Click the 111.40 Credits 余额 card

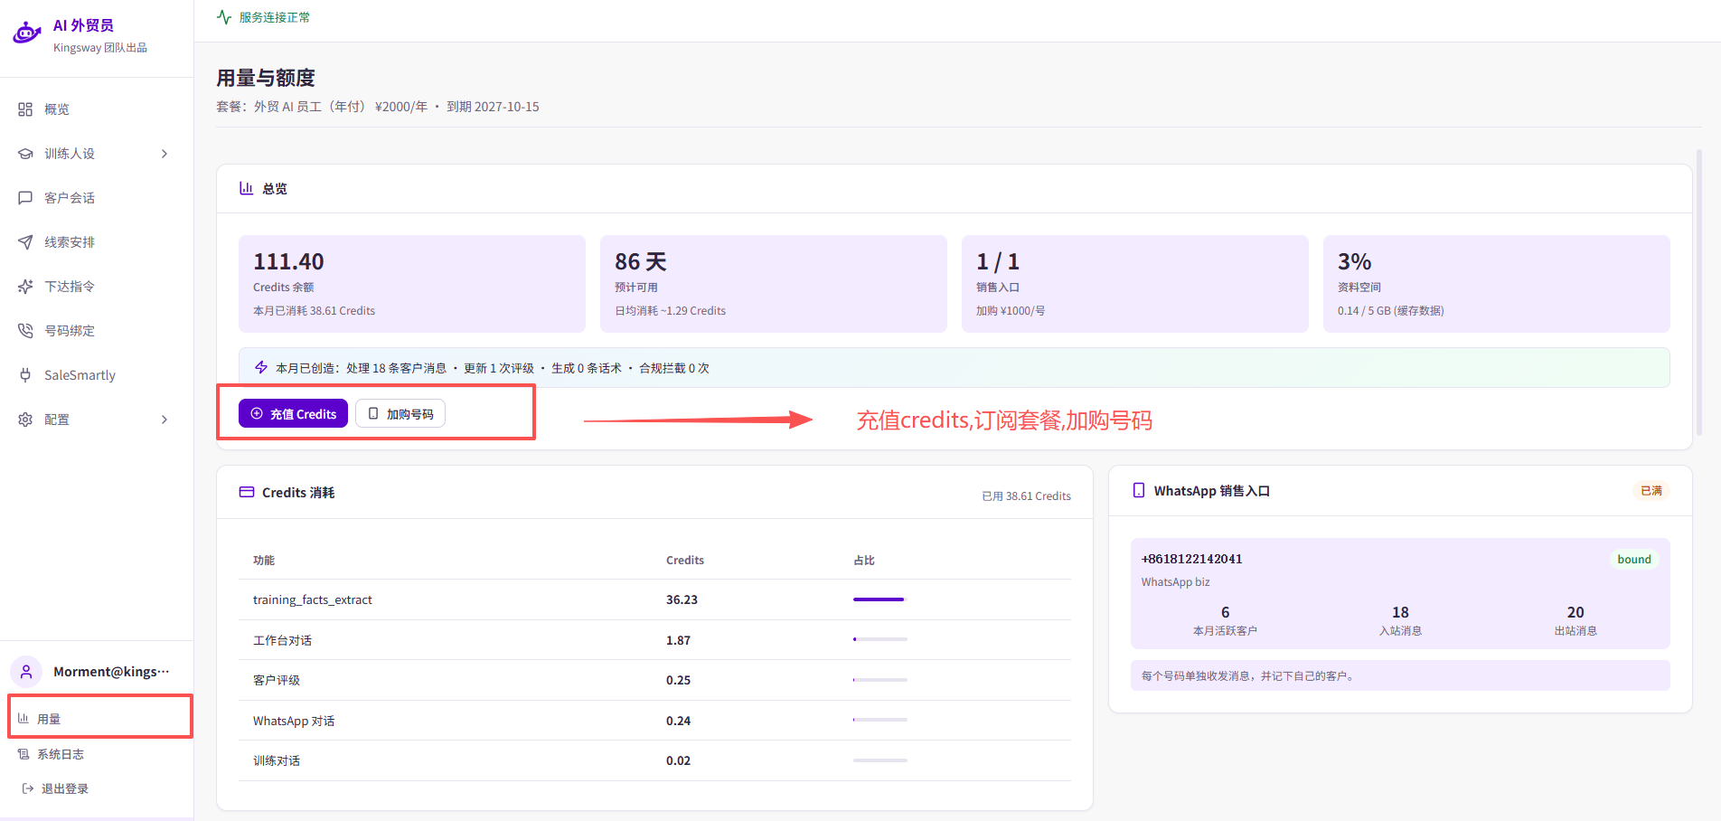point(412,284)
